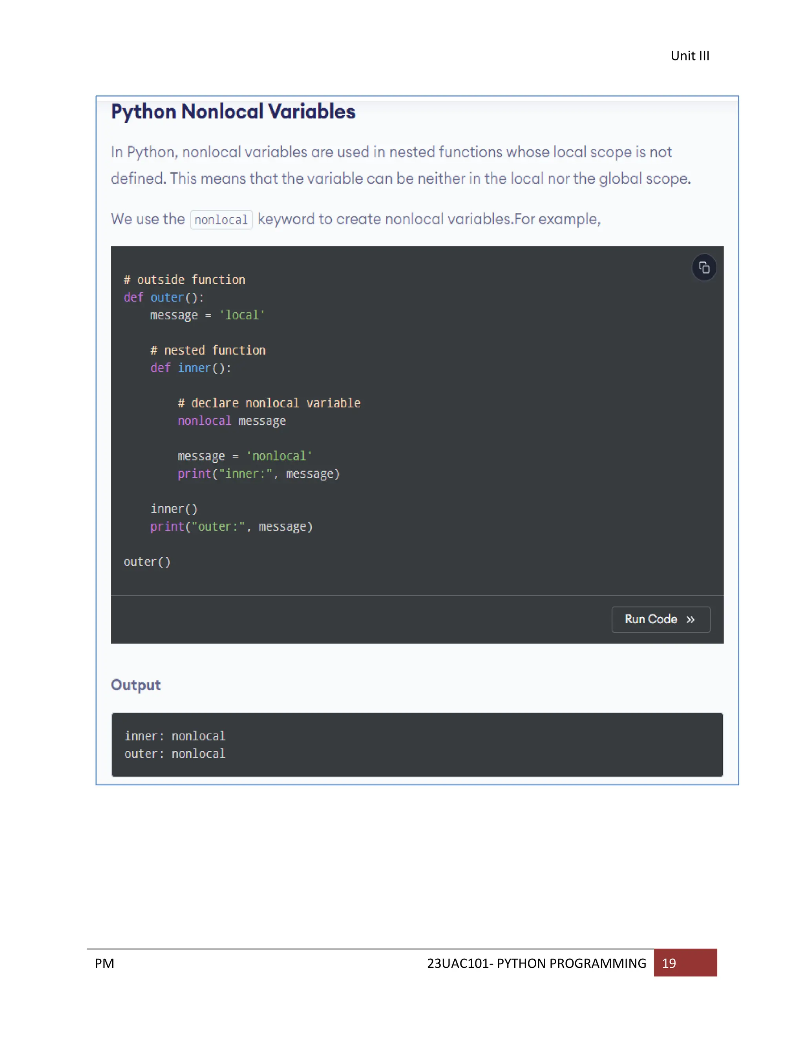Click the "message = 'nonlocal'" code line
This screenshot has height=1040, width=804.
[245, 456]
